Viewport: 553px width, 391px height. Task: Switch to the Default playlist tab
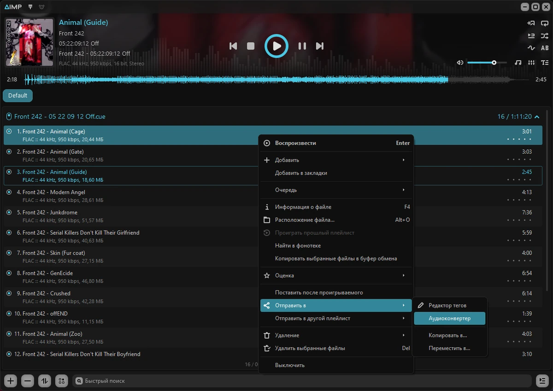(18, 96)
